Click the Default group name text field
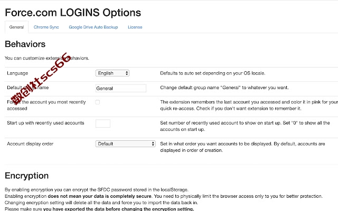The height and width of the screenshot is (211, 338). [121, 88]
